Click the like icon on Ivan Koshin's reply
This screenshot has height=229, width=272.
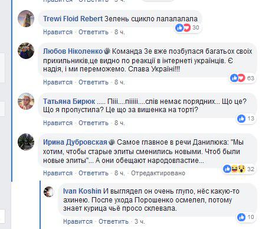[x=241, y=217]
